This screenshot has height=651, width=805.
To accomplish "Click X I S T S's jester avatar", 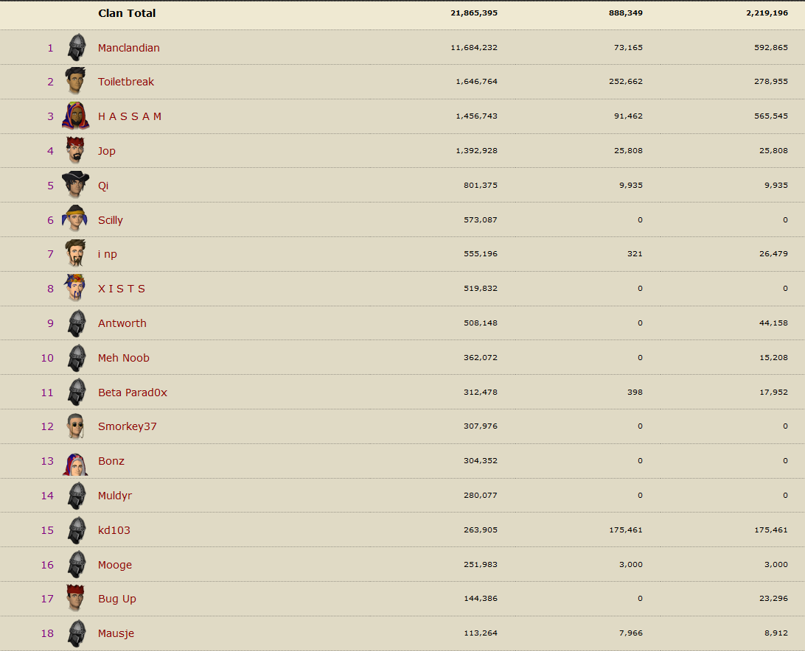I will tap(75, 288).
